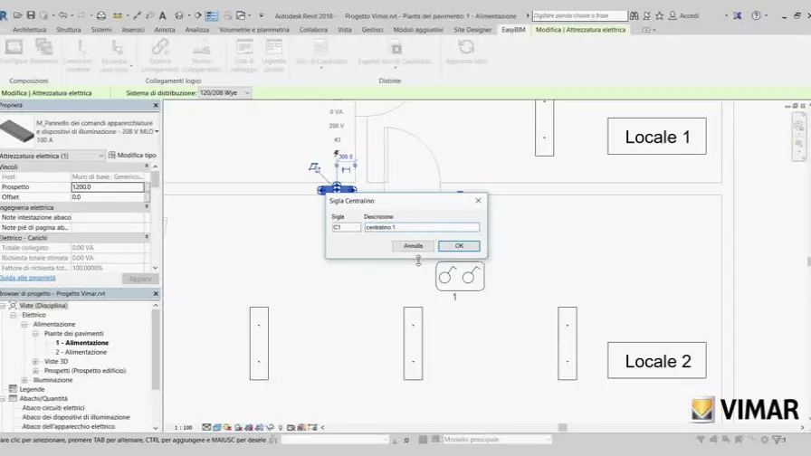Image resolution: width=811 pixels, height=456 pixels.
Task: Open the help question mark icon
Action: coord(756,15)
